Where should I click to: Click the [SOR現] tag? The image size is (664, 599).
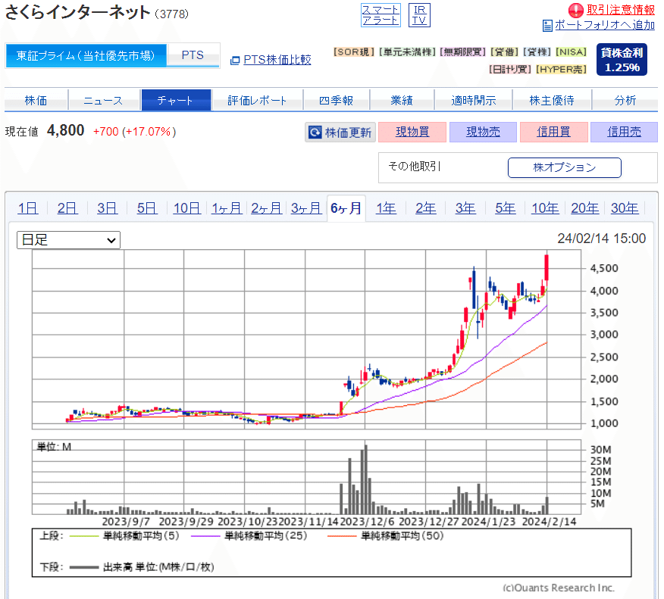pyautogui.click(x=354, y=52)
